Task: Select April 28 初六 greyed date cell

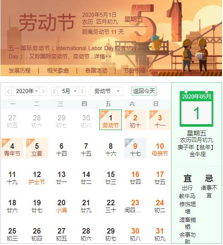Action: 37,120
